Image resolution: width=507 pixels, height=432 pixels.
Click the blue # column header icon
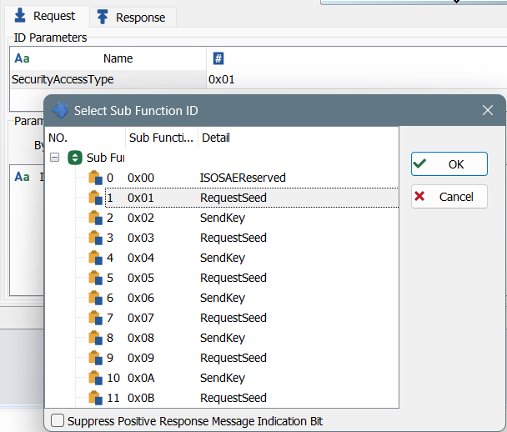coord(218,58)
